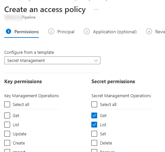Screen dimensions: 165x152
Task: Click the step 2 Principal circle icon
Action: point(51,31)
